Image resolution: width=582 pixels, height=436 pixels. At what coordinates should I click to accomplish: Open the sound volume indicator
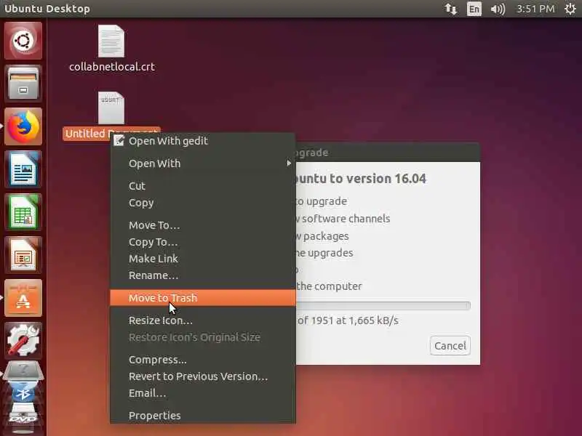(498, 9)
